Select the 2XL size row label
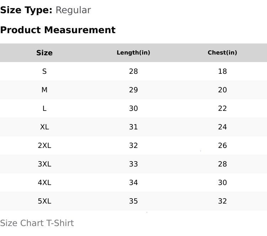The width and height of the screenshot is (267, 236). 44,145
